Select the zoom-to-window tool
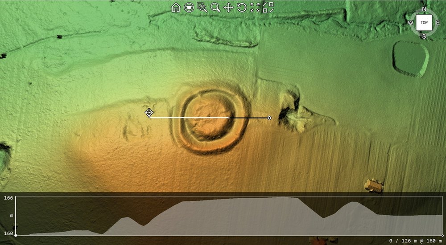Screen dimensions: 446x245 click(x=202, y=7)
